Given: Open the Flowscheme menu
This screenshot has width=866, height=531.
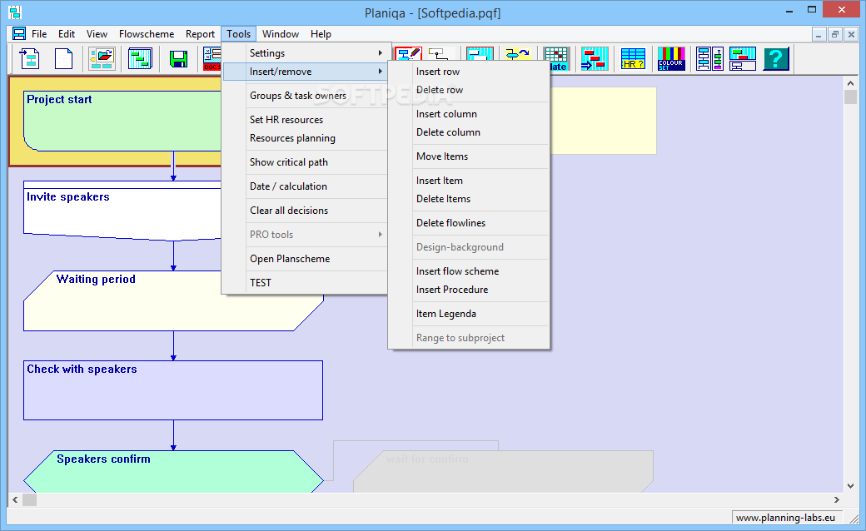Looking at the screenshot, I should (x=147, y=33).
